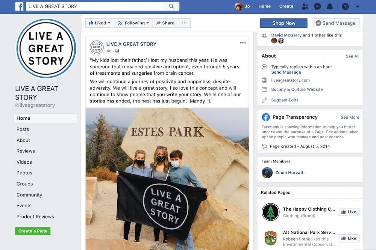Click the Facebook logo icon
The width and height of the screenshot is (376, 250).
[x=19, y=6]
